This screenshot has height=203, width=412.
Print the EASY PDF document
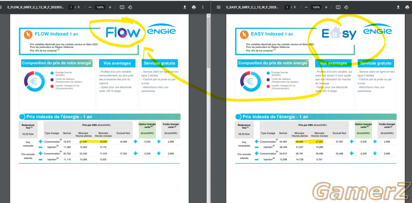click(407, 7)
